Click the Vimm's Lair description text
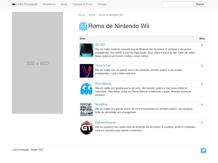This screenshot has width=218, height=163. point(138,72)
